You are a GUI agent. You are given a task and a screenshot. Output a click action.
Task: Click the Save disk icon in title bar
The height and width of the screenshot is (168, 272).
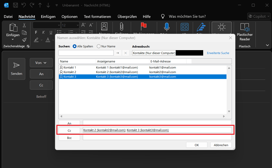coord(16,5)
